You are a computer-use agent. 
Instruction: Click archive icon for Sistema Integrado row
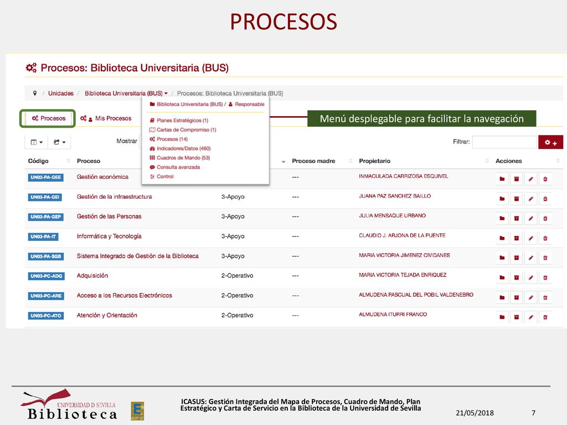[517, 258]
